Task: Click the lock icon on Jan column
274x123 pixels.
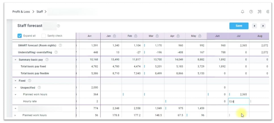Action: 114,36
